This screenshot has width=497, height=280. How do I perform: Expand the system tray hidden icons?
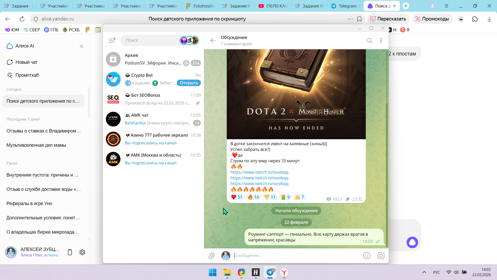click(424, 272)
